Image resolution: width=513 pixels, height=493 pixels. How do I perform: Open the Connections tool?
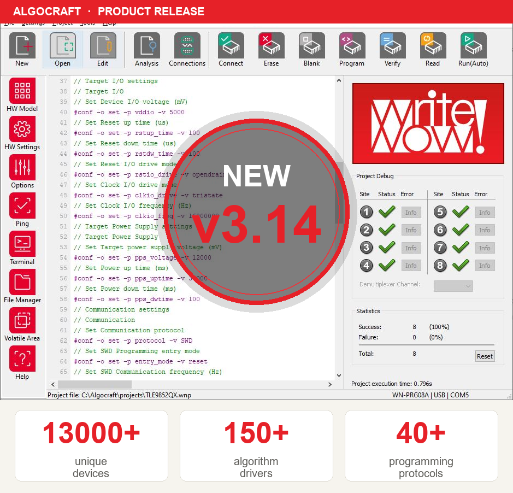[x=187, y=45]
